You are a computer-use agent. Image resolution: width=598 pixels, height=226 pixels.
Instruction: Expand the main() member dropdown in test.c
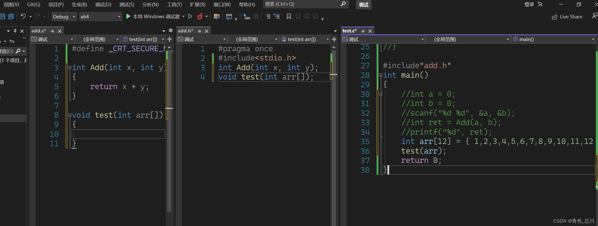coord(593,39)
